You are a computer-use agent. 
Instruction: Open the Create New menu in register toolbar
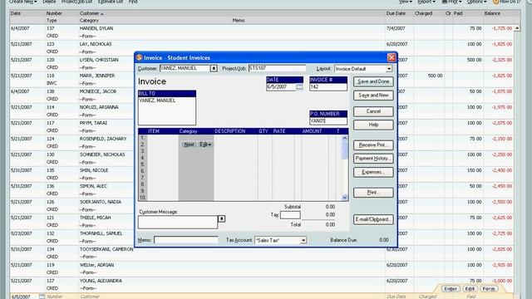coord(22,2)
